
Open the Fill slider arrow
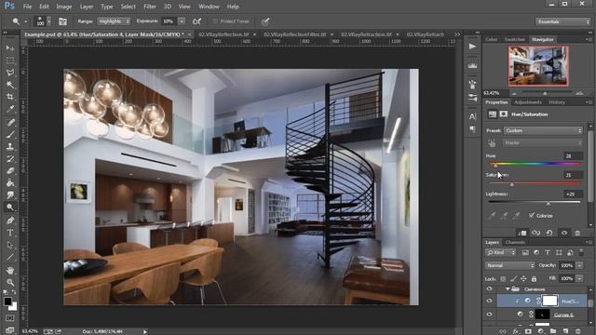pos(579,279)
